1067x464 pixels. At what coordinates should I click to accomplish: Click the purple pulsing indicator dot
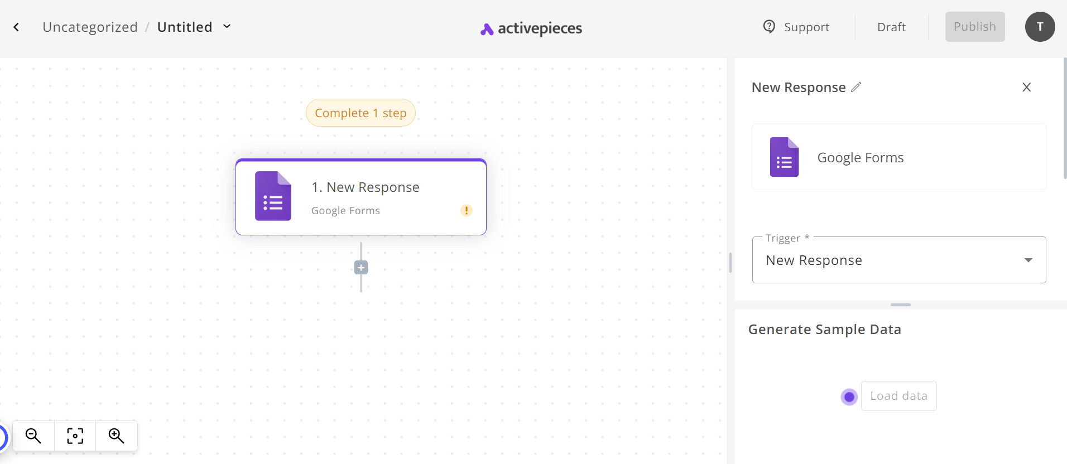coord(849,397)
